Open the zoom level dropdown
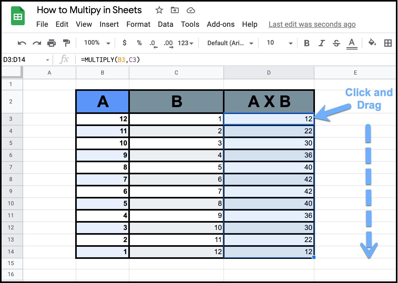Viewport: 398px width, 283px height. [x=96, y=43]
